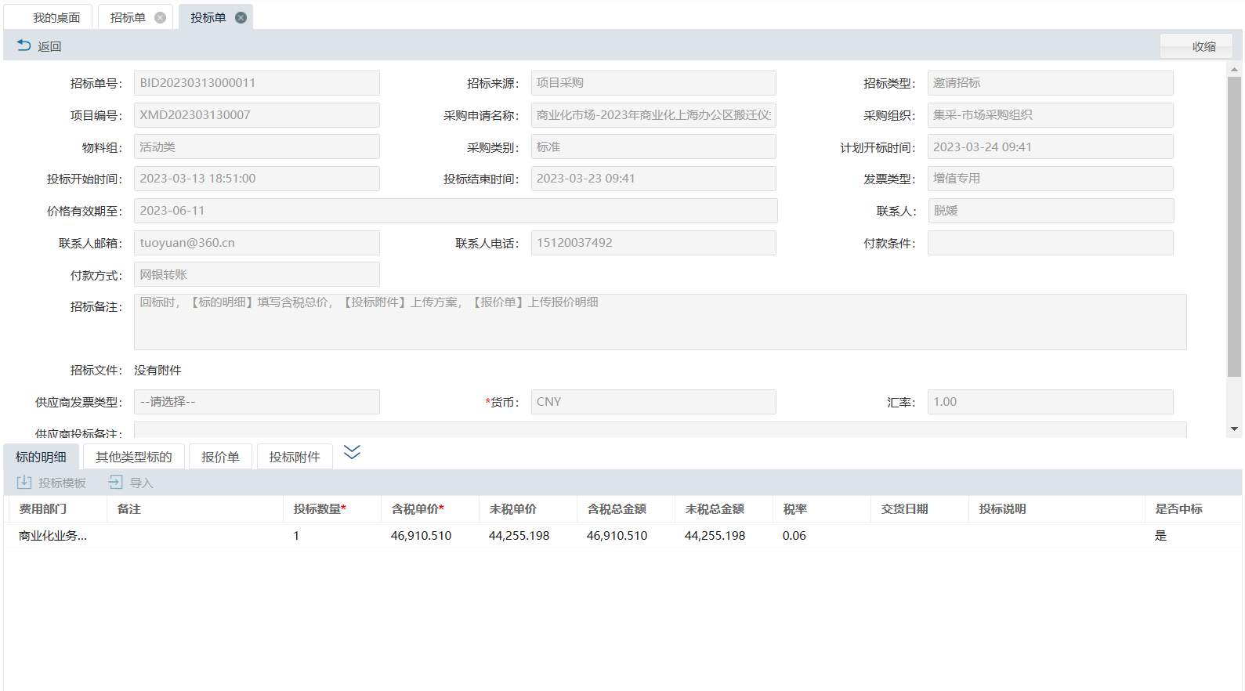Switch to the 我的桌面 tab
Viewport: 1245px width, 691px height.
point(56,17)
